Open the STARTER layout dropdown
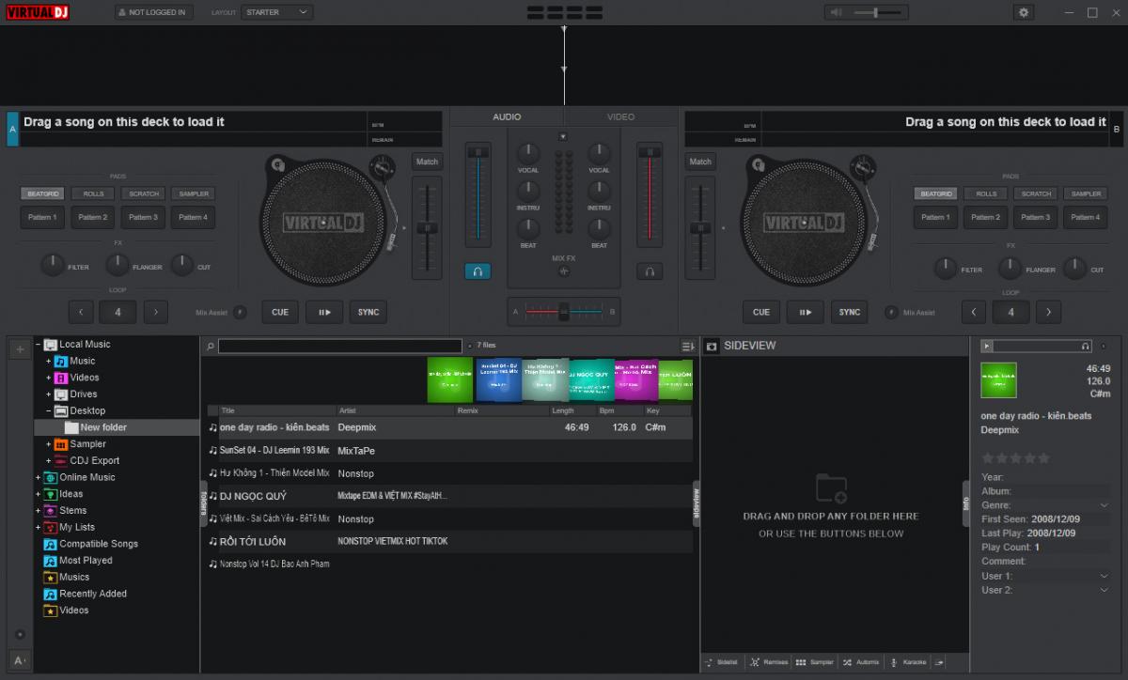1128x680 pixels. pos(277,12)
